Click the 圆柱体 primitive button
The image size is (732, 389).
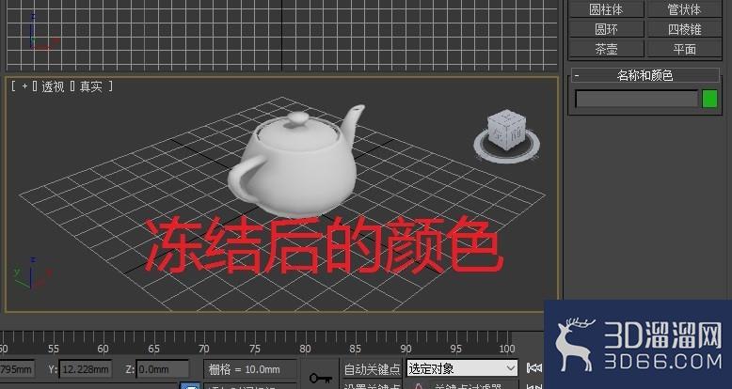pyautogui.click(x=606, y=9)
